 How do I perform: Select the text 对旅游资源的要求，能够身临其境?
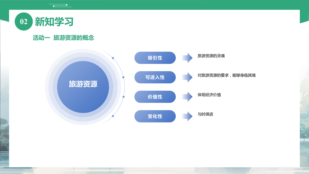226,75
